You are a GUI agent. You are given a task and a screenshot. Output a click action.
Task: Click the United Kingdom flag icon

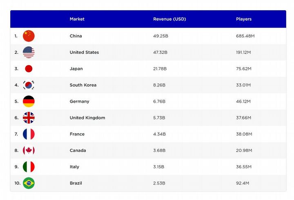pyautogui.click(x=29, y=118)
